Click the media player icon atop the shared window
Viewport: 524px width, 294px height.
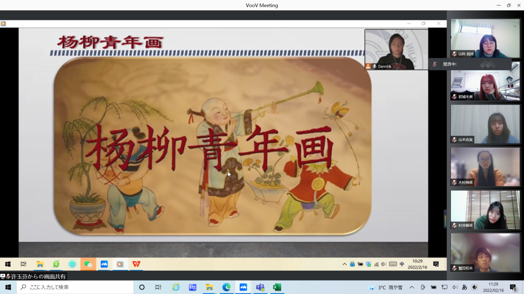[3, 24]
